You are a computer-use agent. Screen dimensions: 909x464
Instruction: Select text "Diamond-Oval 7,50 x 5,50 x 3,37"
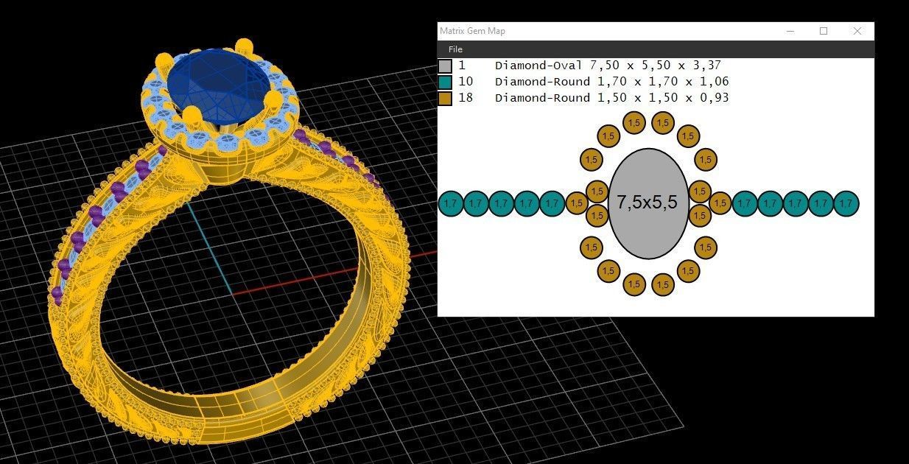(608, 66)
